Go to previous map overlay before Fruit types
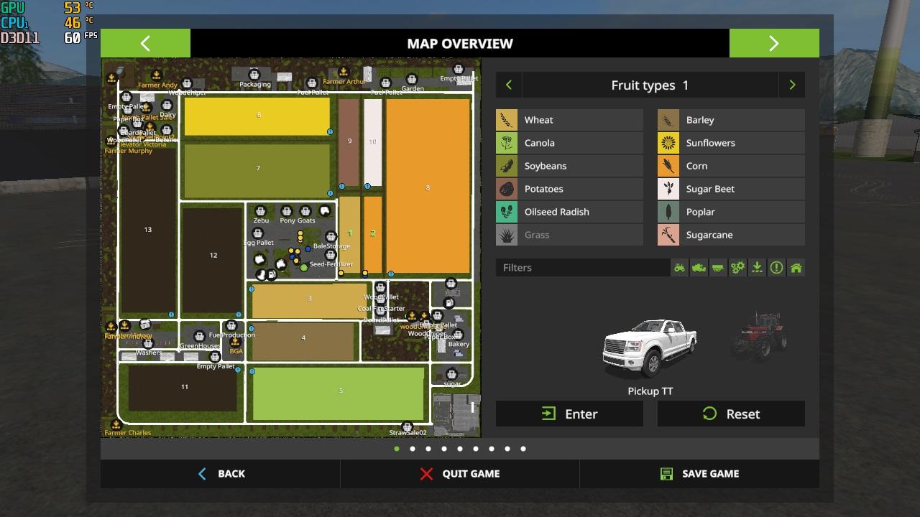Screen dimensions: 920x517 tap(509, 85)
